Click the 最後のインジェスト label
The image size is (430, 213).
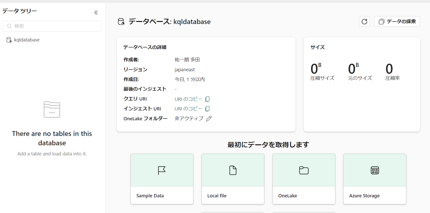pos(145,89)
